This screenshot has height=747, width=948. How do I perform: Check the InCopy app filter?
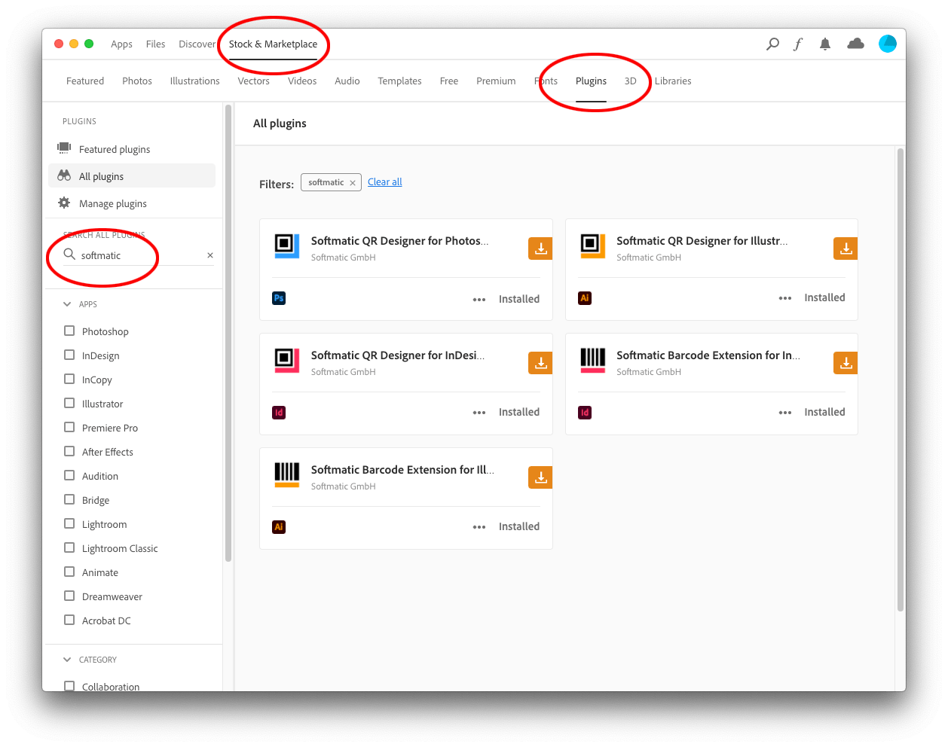point(69,379)
